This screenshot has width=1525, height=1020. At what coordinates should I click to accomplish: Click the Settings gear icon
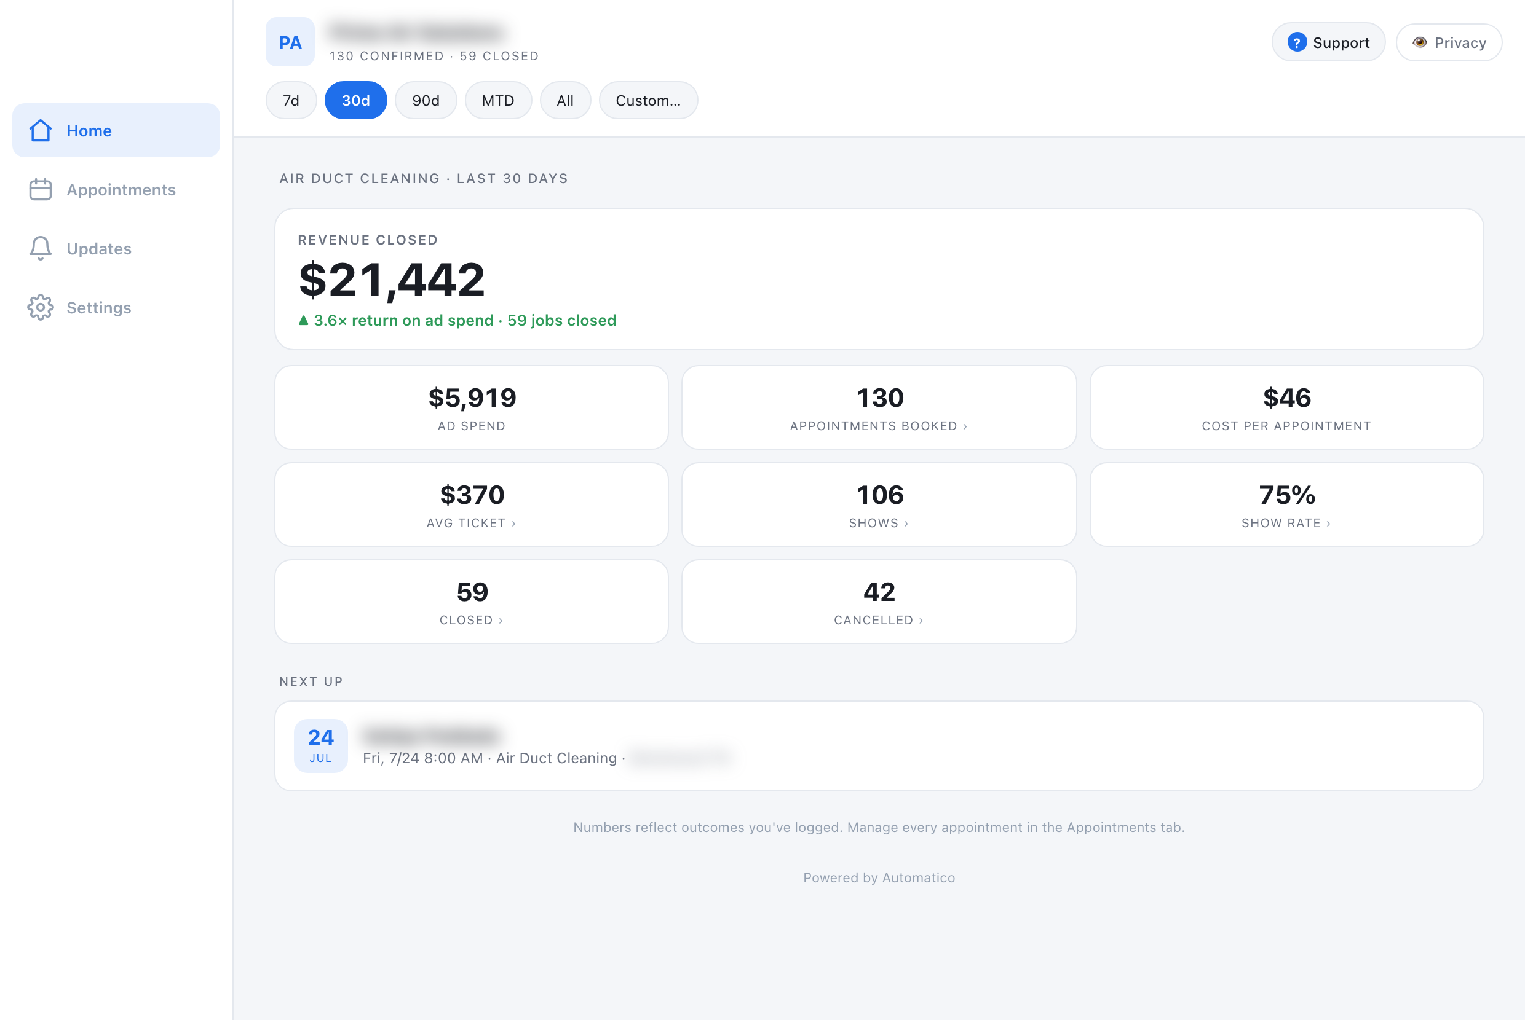pos(41,307)
